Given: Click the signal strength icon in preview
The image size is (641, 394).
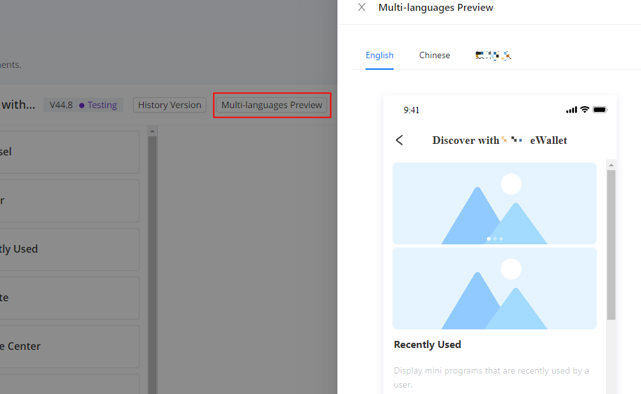Looking at the screenshot, I should (571, 109).
